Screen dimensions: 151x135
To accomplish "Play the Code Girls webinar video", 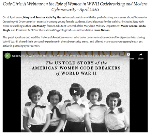I will [x=75, y=91].
